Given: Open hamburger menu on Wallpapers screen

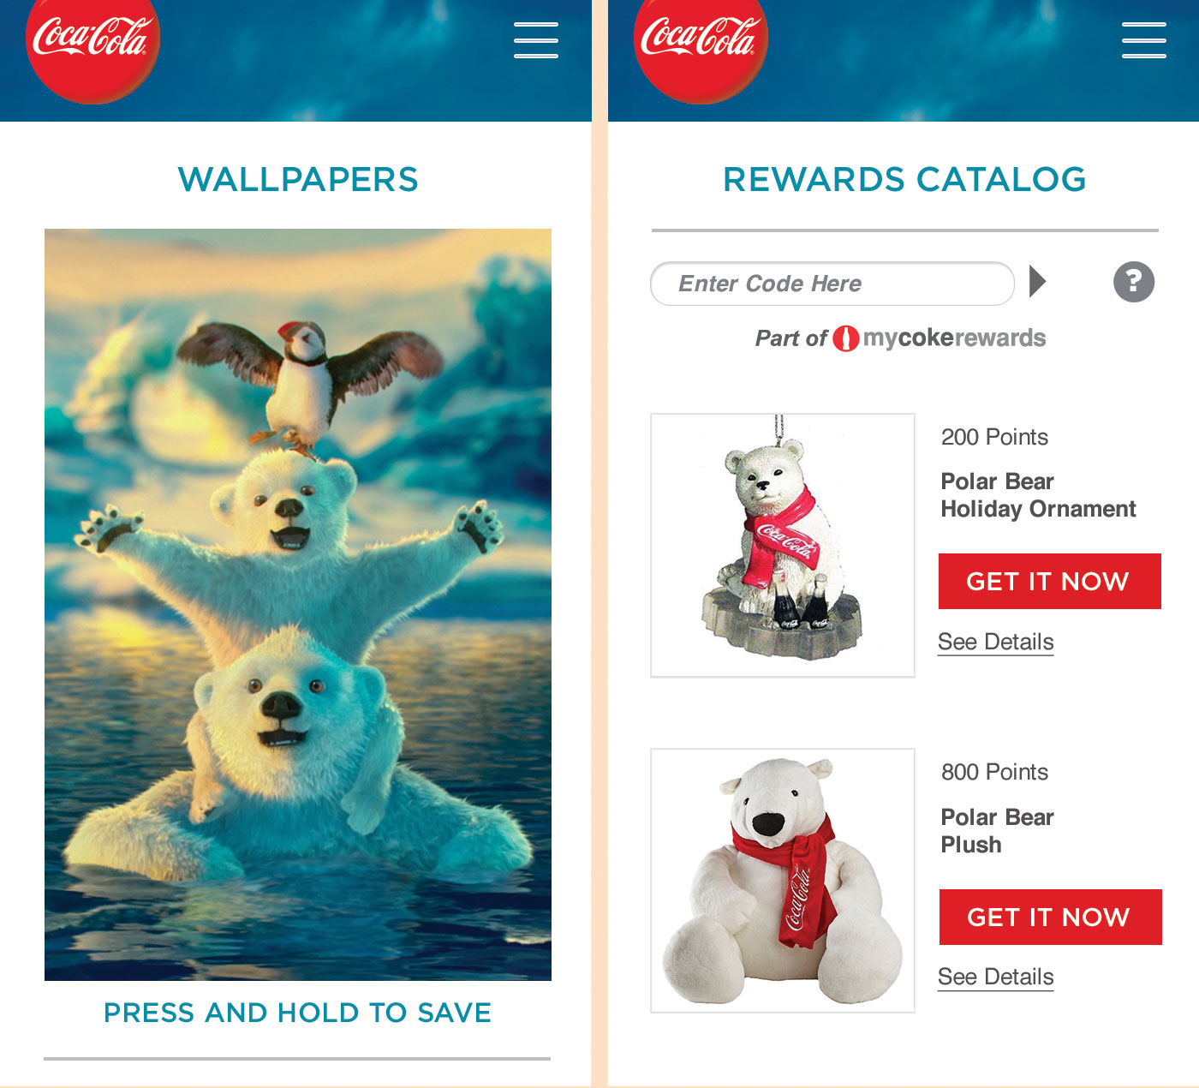Looking at the screenshot, I should 536,40.
